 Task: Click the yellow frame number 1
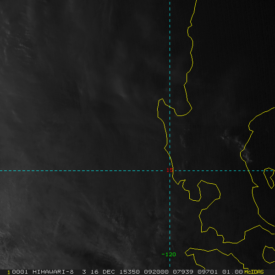[x=9, y=272]
